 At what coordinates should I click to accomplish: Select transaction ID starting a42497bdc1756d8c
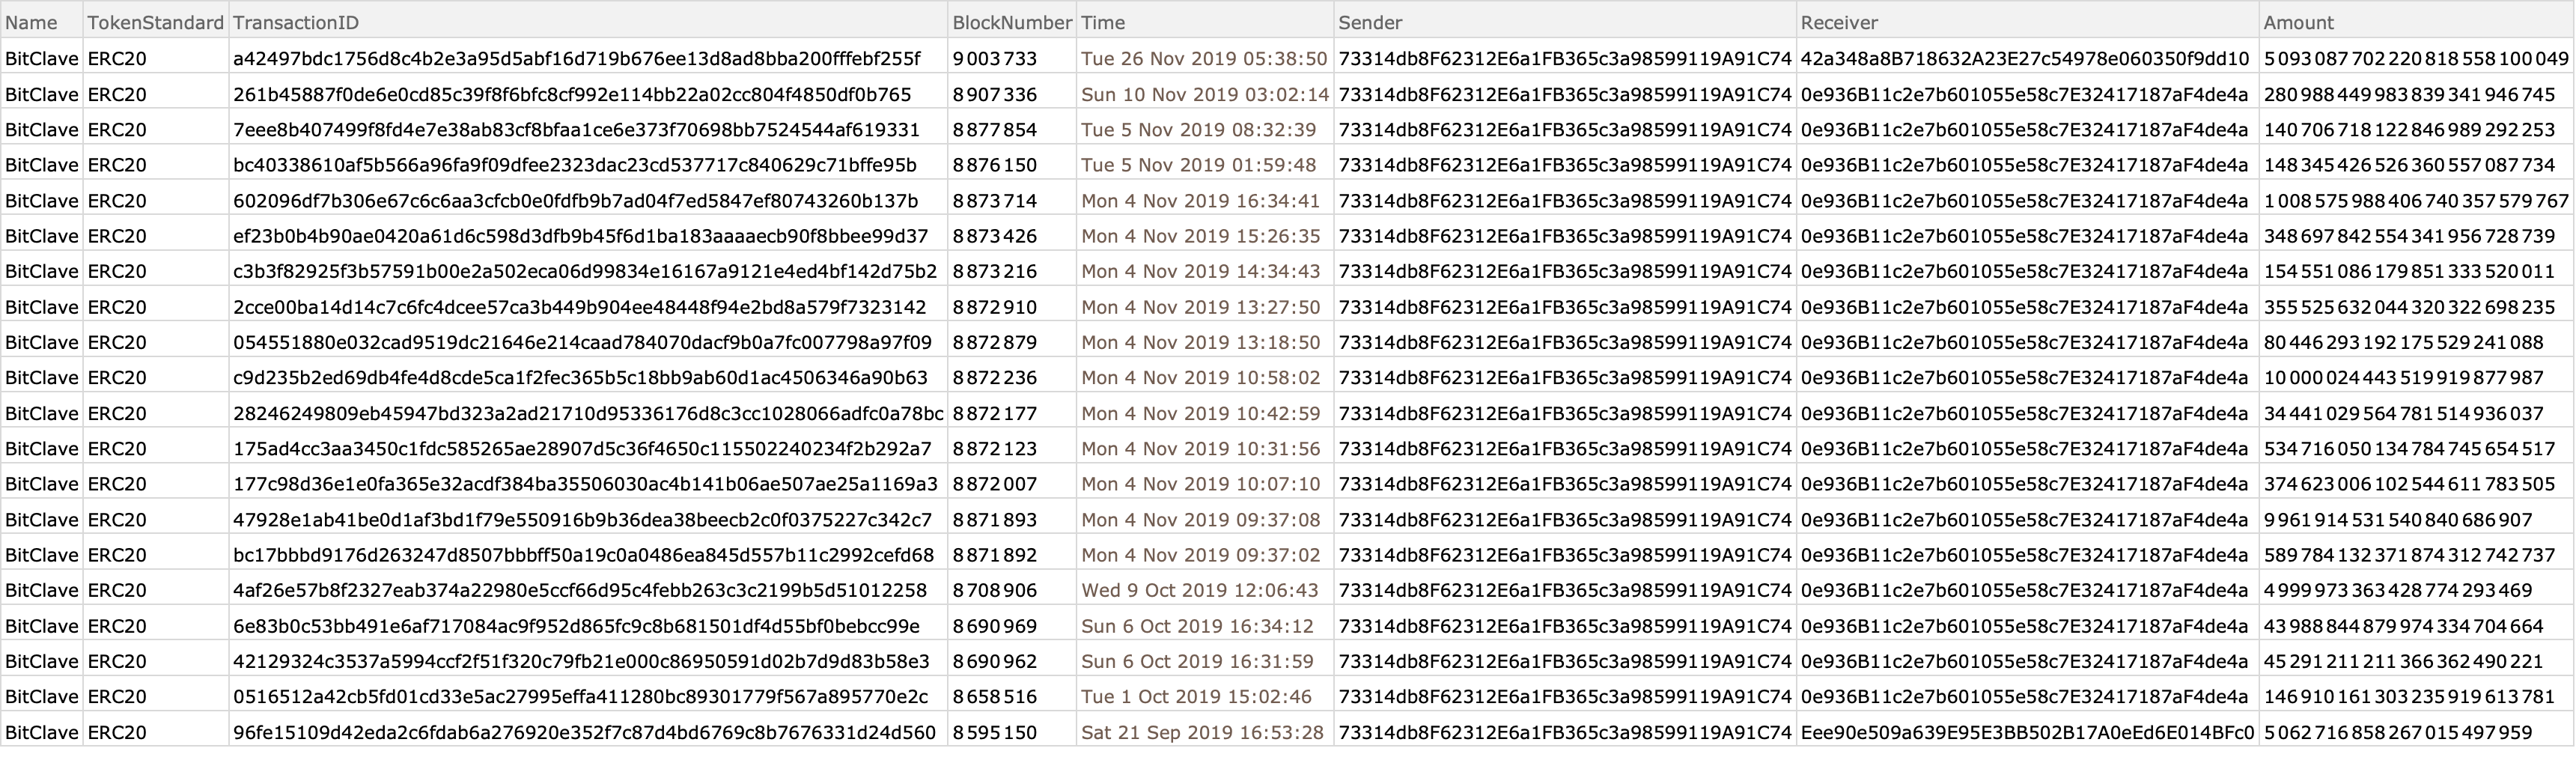point(577,59)
